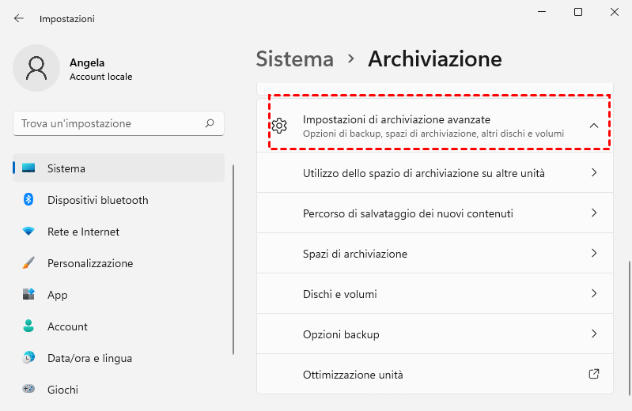Click the Giochi controller icon
632x411 pixels.
(28, 390)
